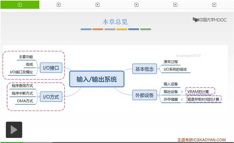Click the large play button overlay

(14, 130)
